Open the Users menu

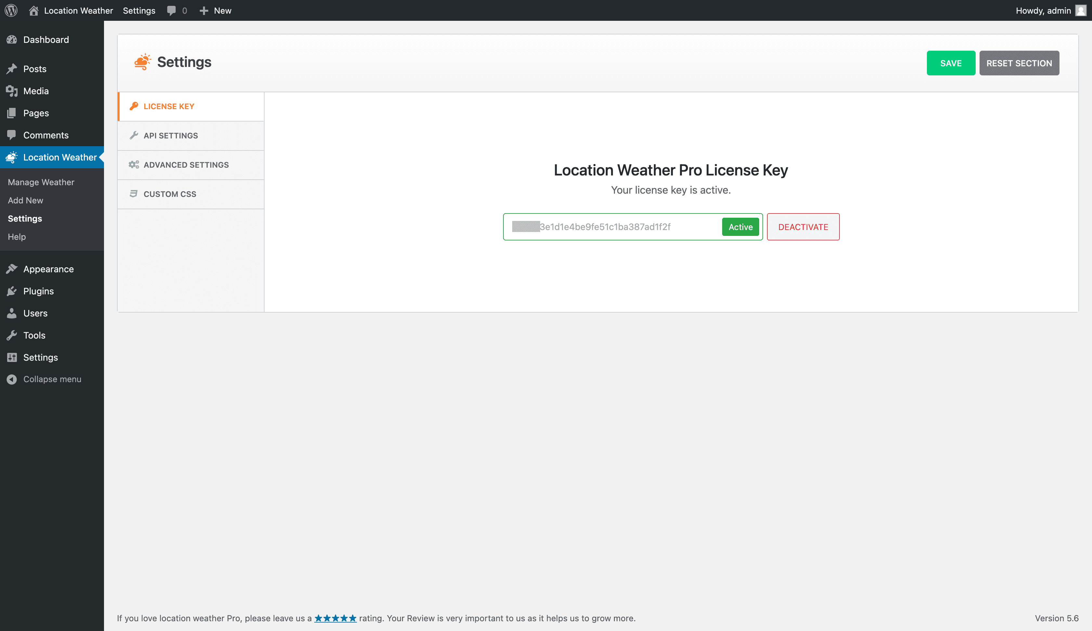pyautogui.click(x=35, y=313)
